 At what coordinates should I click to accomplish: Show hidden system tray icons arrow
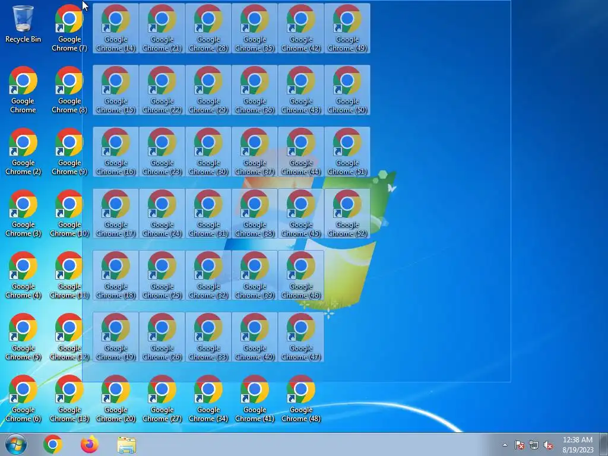pyautogui.click(x=505, y=445)
